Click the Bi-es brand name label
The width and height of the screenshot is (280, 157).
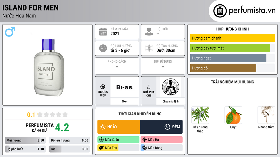pos(125,101)
